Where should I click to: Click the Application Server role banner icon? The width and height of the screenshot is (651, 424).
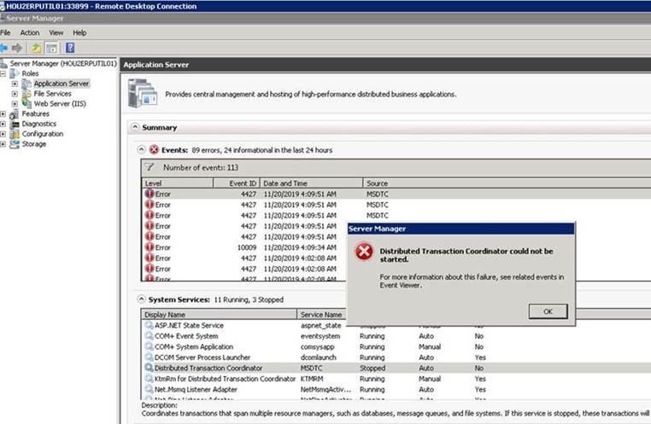pyautogui.click(x=143, y=94)
